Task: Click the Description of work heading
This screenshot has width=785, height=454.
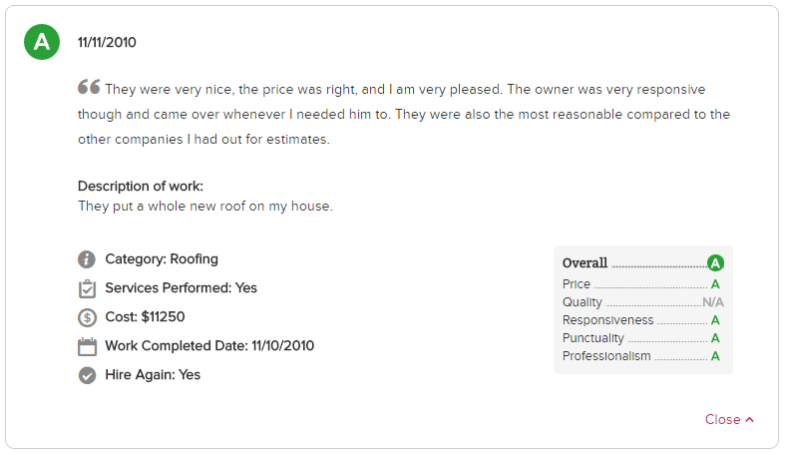Action: 141,187
